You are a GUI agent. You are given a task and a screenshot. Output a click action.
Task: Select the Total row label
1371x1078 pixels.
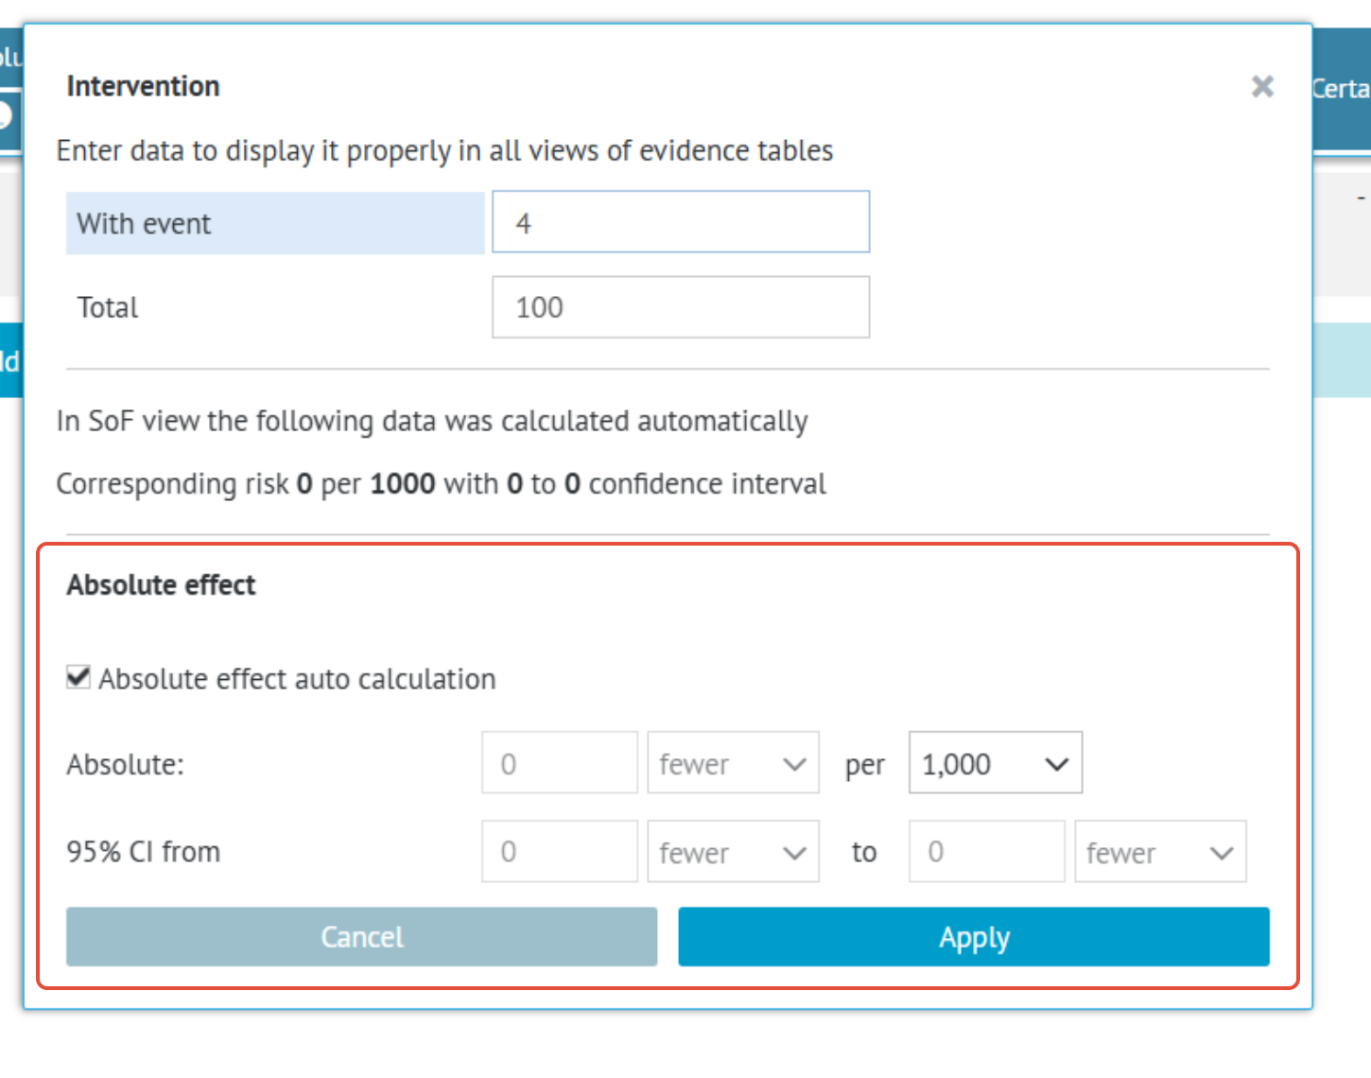[x=108, y=307]
